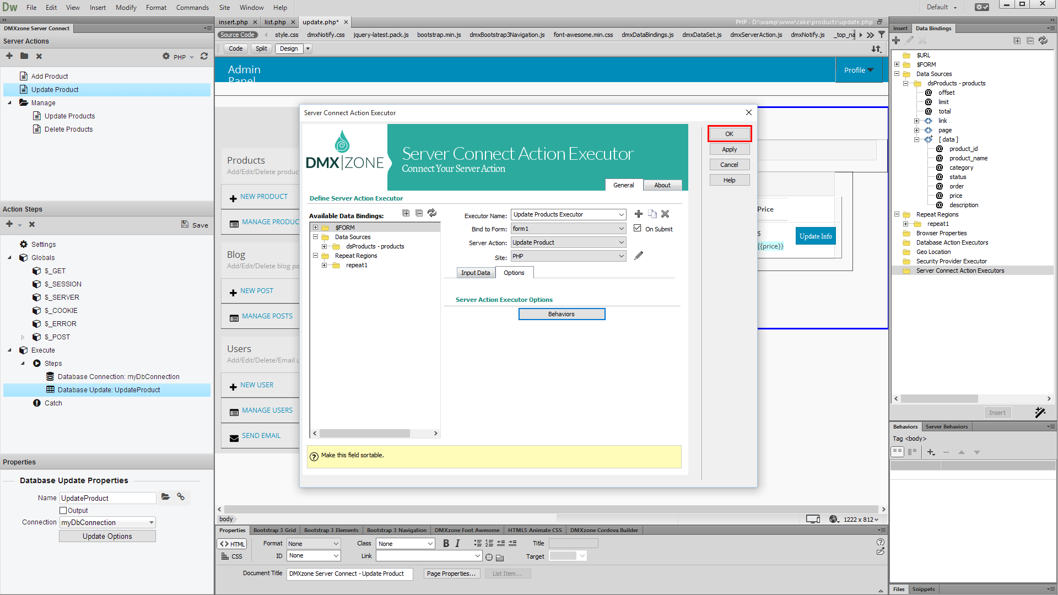Open Class dropdown in Properties panel
This screenshot has width=1058, height=595.
coord(406,544)
